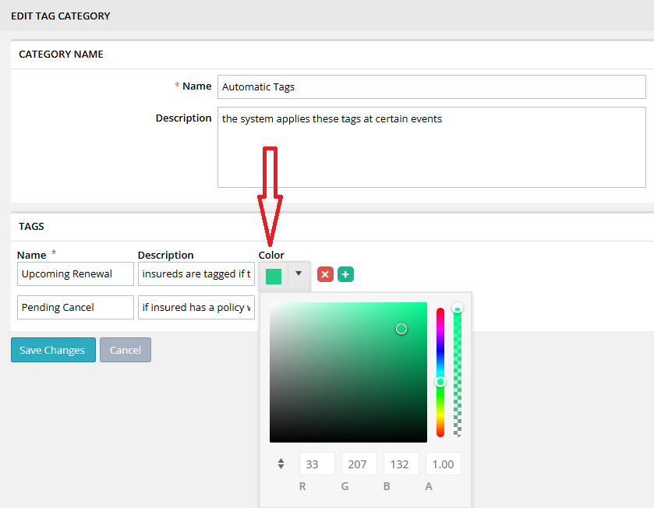Screen dimensions: 654x508
Task: Click into the category Description text area
Action: [432, 147]
